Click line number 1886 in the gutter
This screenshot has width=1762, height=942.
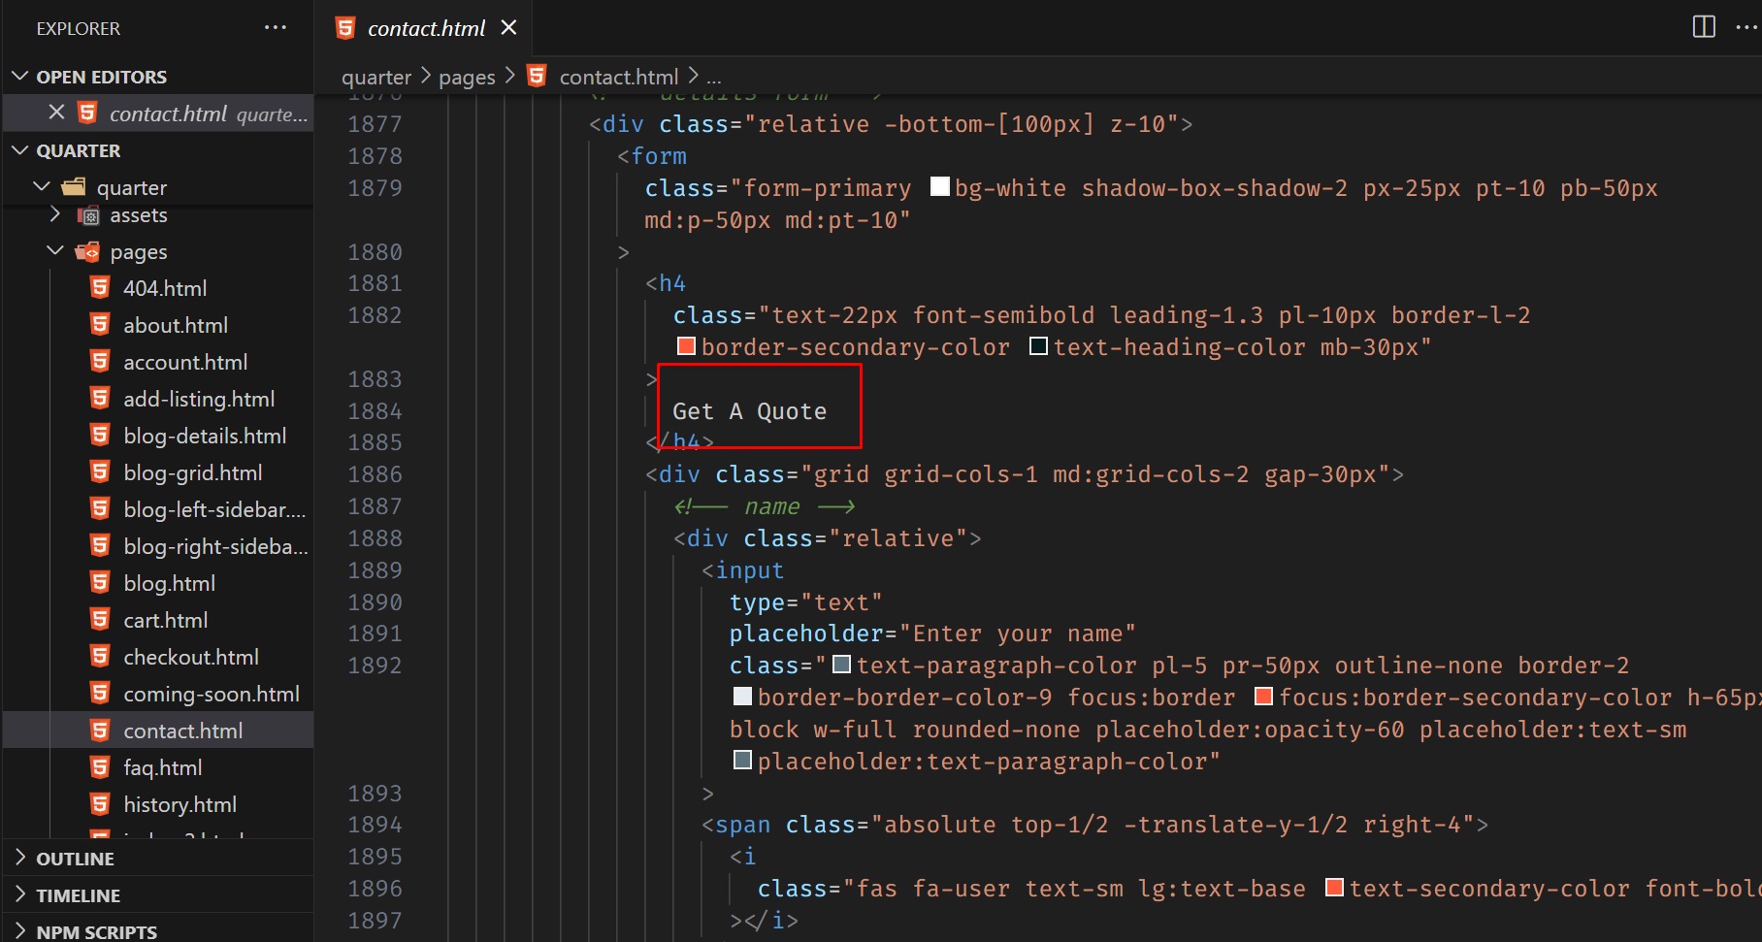[375, 474]
